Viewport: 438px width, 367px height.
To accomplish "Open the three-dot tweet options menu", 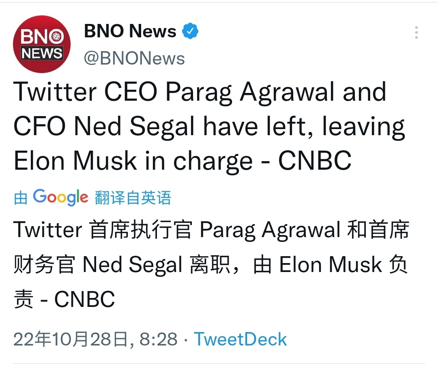I will pos(416,32).
